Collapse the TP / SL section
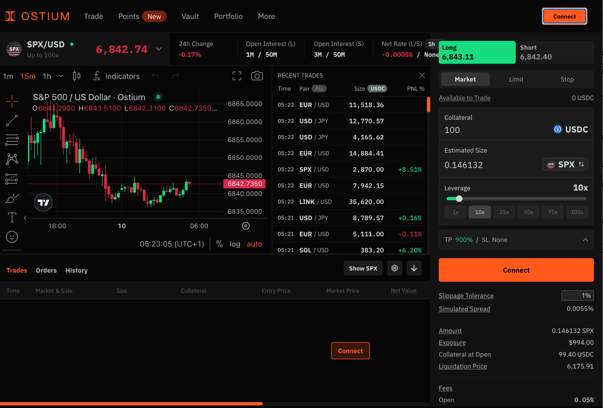 (585, 240)
